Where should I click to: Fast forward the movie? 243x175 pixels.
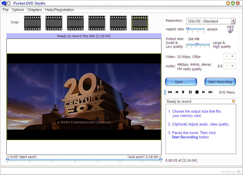click(204, 92)
